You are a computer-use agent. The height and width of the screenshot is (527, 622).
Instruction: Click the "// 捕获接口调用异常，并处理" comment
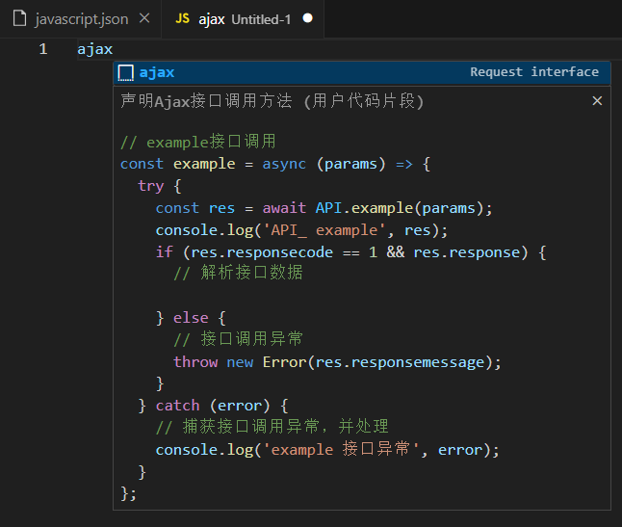coord(272,427)
